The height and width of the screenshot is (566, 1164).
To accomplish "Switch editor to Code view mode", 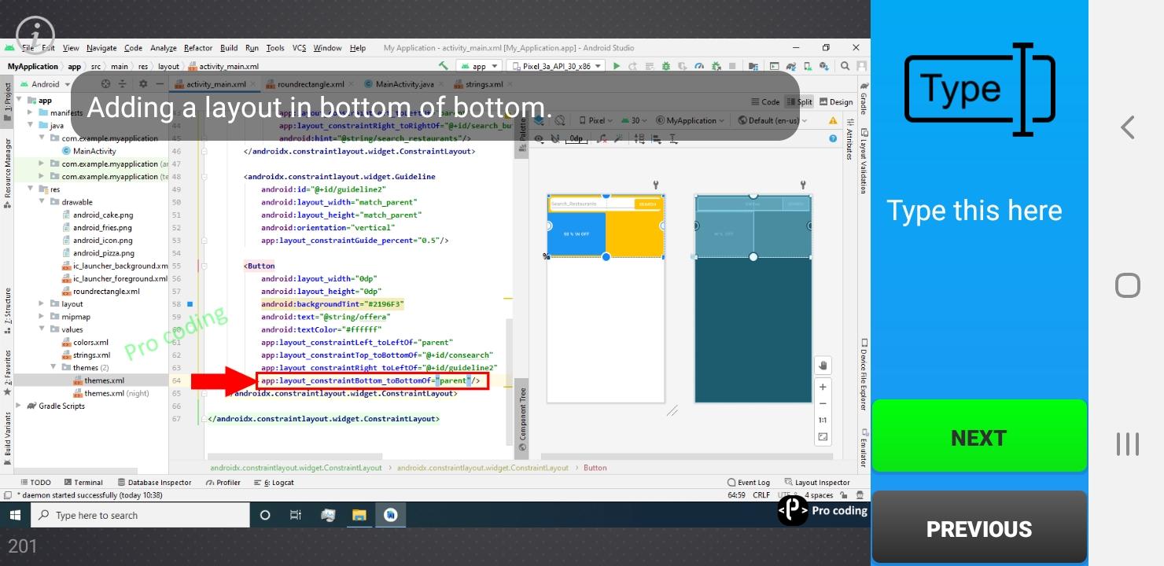I will click(x=766, y=101).
